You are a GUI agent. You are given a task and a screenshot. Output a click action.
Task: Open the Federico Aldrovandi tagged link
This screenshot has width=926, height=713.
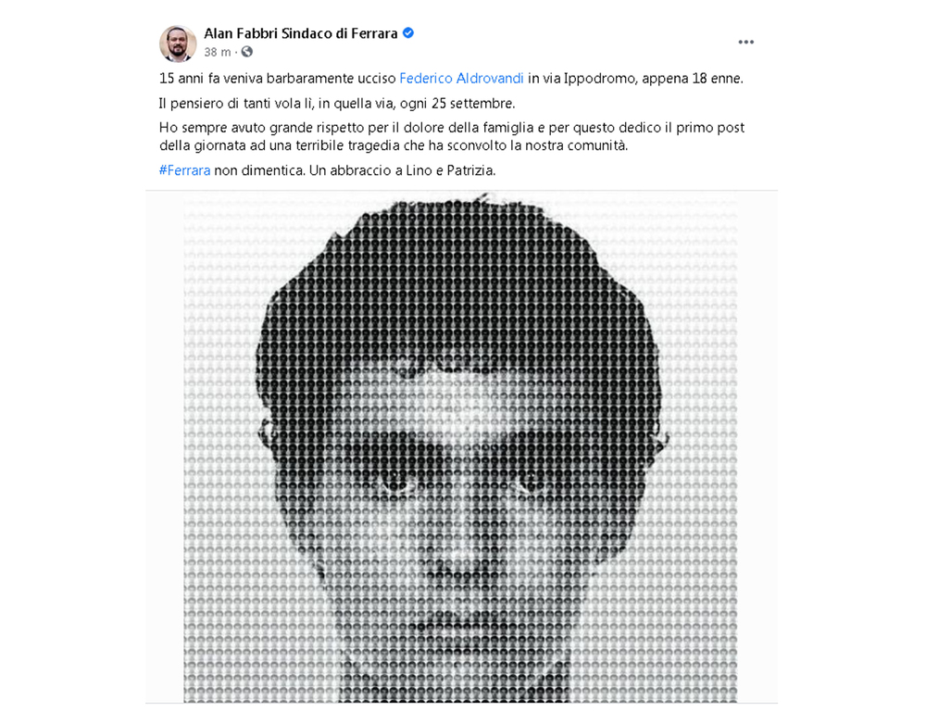[x=461, y=79]
